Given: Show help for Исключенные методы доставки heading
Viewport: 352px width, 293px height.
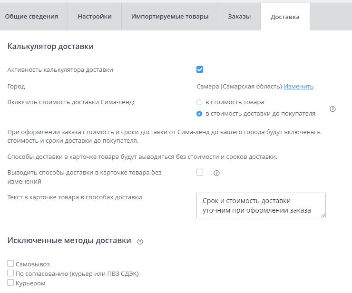Looking at the screenshot, I should coord(140,242).
